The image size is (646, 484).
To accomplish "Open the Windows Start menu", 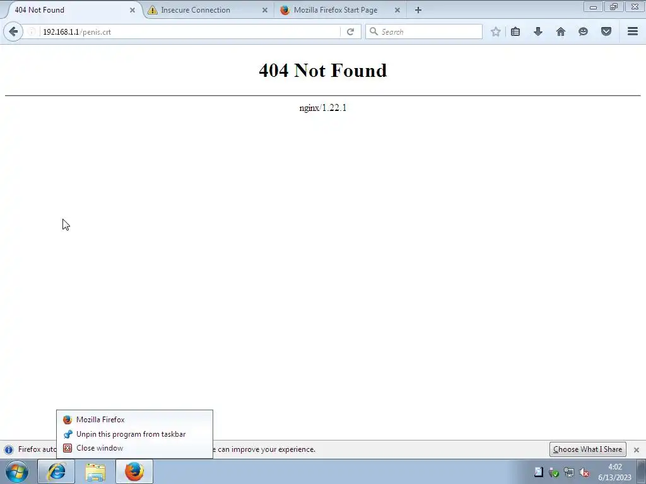I will [x=17, y=471].
